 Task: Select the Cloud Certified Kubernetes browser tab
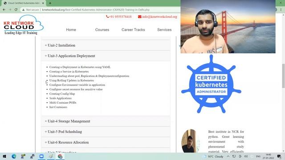(x=24, y=3)
